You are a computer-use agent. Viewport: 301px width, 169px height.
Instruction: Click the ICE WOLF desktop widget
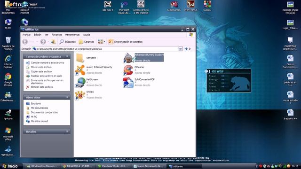tap(229, 81)
